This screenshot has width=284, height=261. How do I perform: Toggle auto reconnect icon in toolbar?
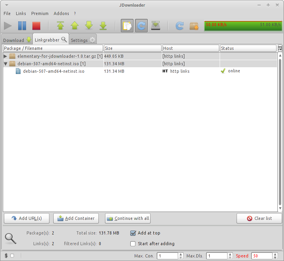point(141,26)
